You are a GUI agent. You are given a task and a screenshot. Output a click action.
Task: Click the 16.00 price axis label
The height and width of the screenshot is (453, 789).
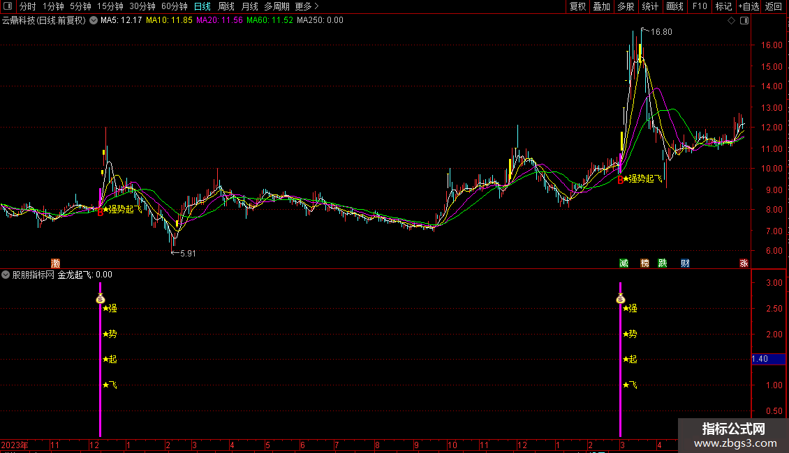click(772, 45)
